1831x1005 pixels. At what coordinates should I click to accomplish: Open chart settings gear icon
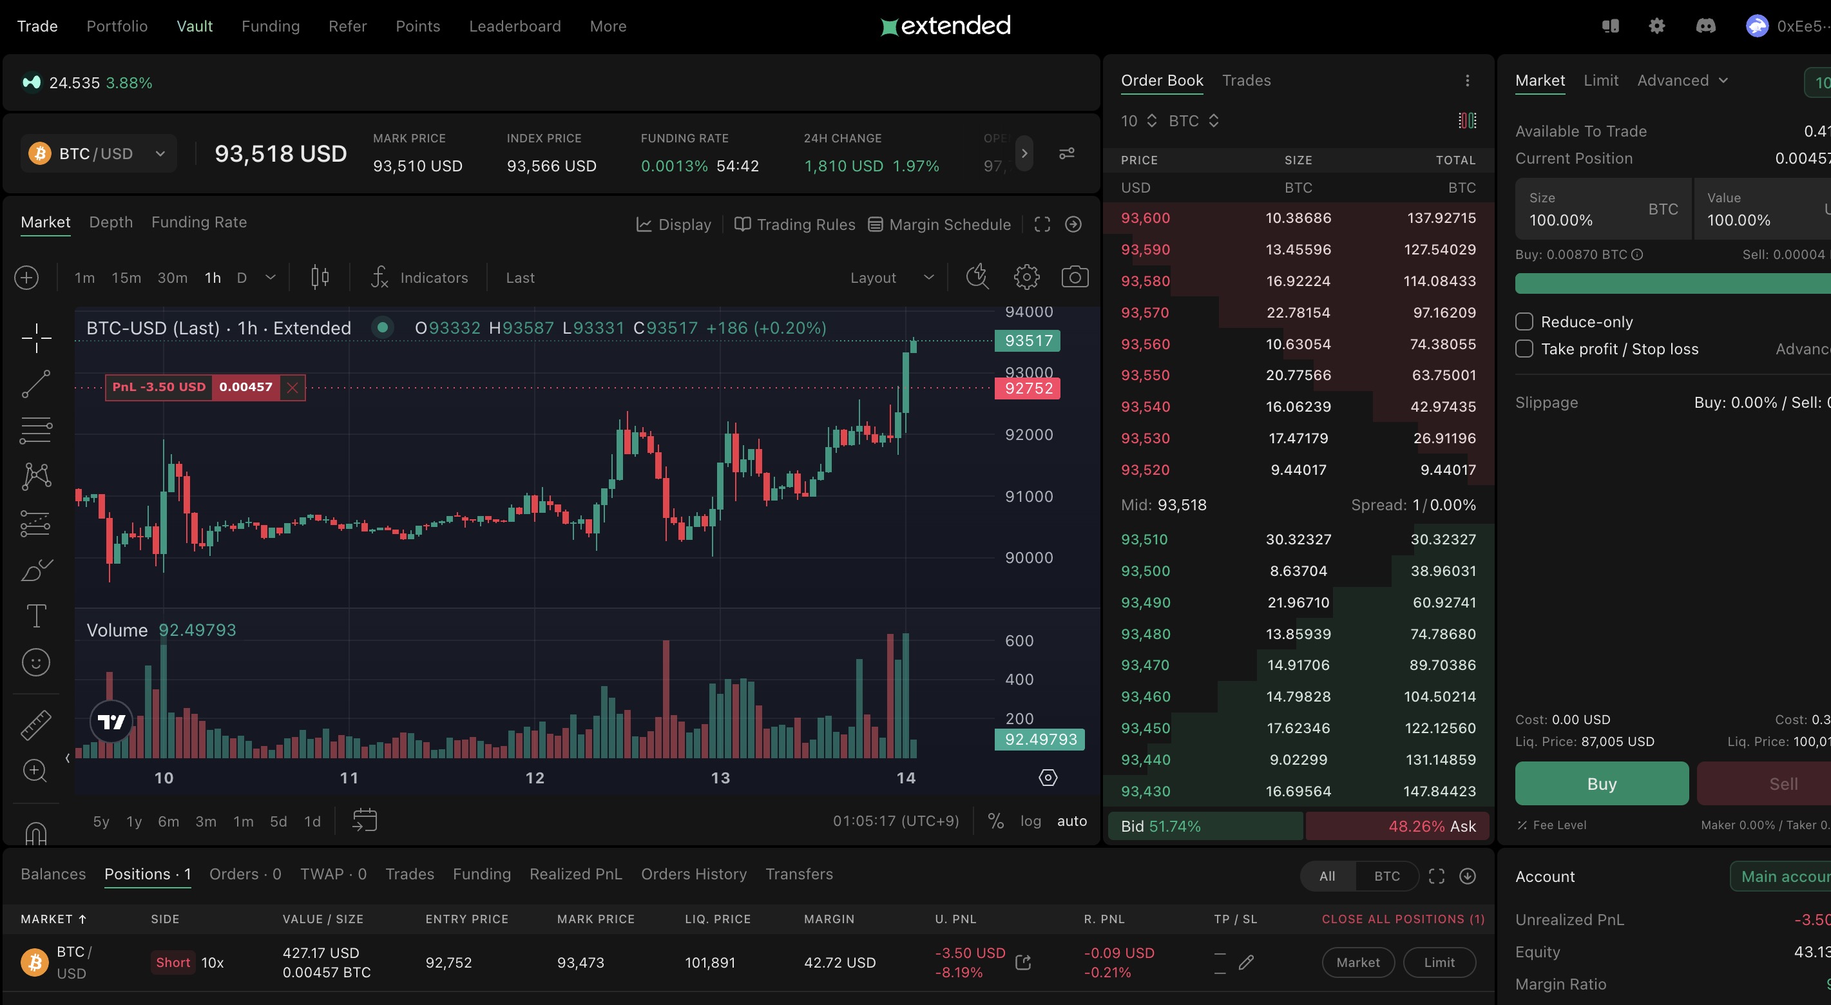[x=1026, y=277]
